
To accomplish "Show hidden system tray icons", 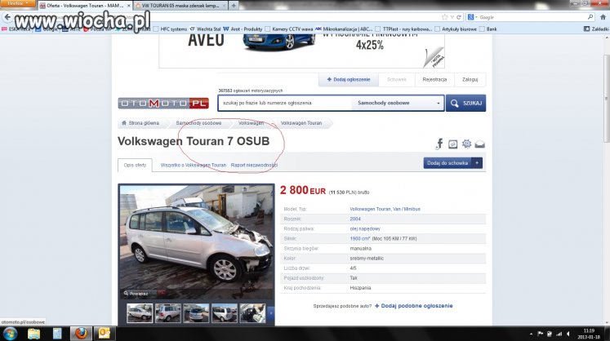I will tap(531, 334).
